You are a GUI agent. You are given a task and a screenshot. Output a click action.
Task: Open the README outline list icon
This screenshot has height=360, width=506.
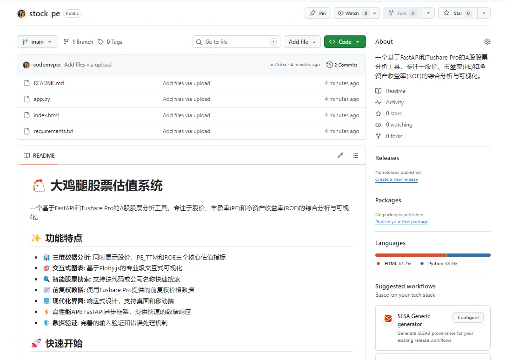[356, 155]
